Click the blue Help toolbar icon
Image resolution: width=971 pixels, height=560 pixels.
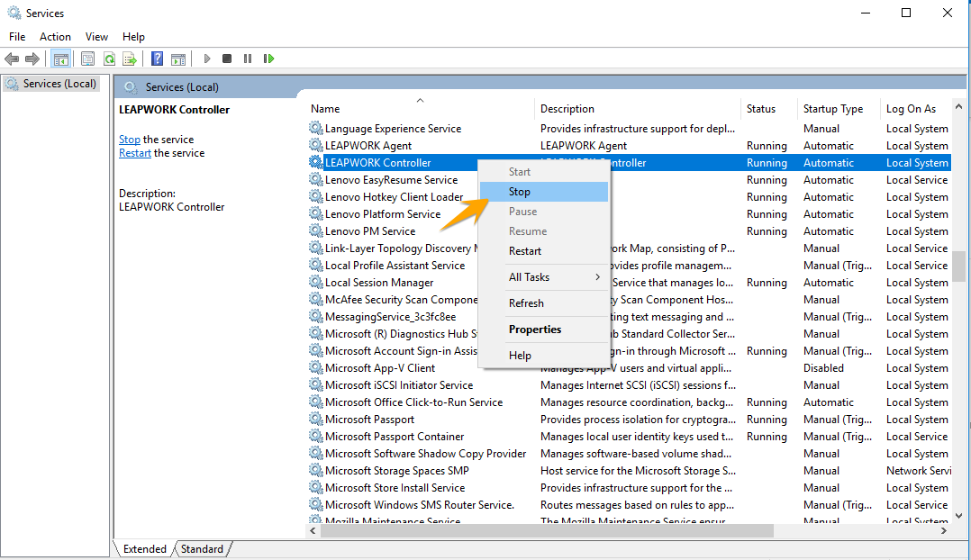pos(157,59)
